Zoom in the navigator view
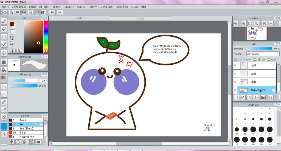 coord(244,24)
